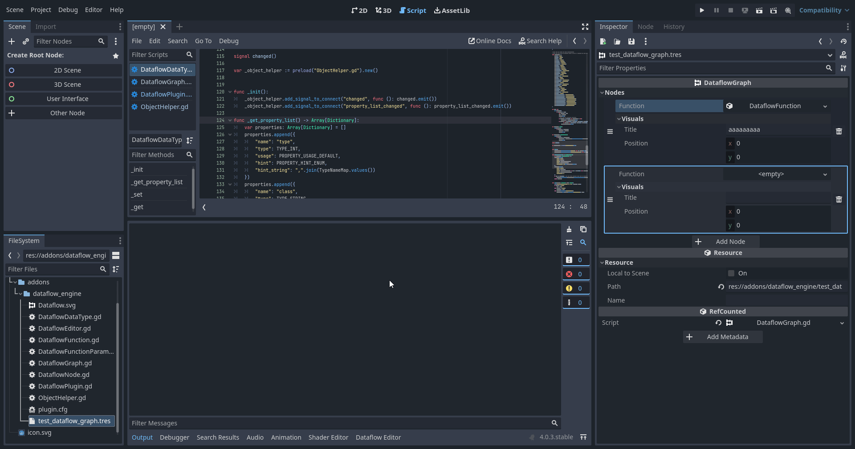Click the Add Node button

pyautogui.click(x=725, y=241)
